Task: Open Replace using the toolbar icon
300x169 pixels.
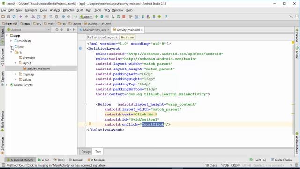Action: (56, 17)
